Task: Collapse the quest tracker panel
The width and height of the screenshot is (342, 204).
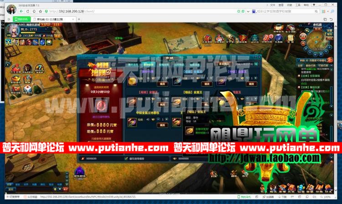Action: (x=332, y=65)
